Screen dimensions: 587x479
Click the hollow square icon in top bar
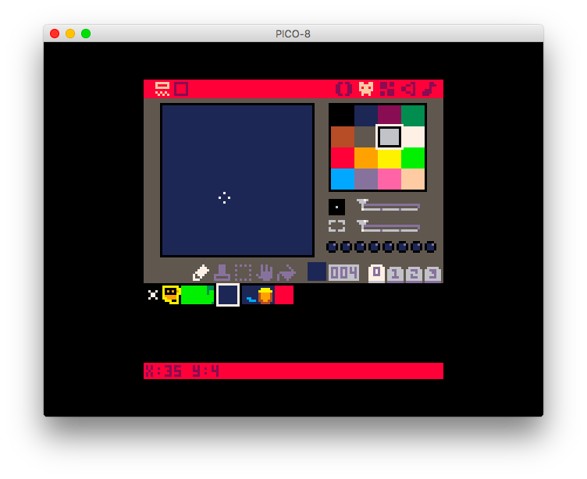coord(181,89)
